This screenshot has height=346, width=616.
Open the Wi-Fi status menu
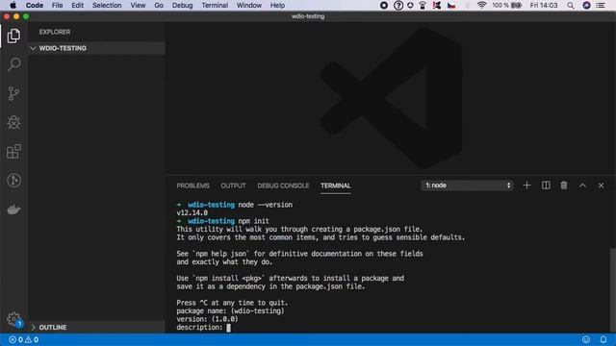481,5
